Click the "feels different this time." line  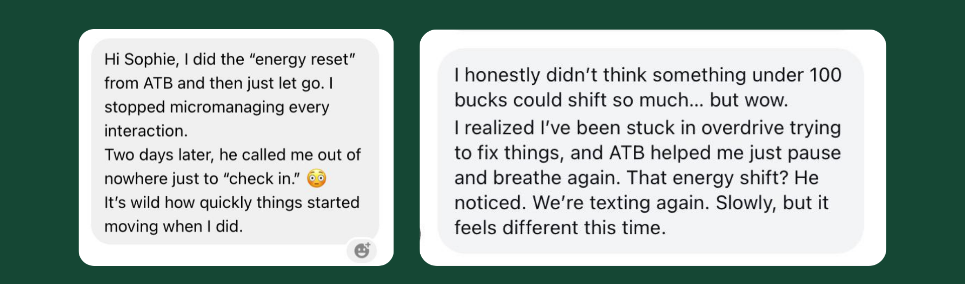pos(560,228)
